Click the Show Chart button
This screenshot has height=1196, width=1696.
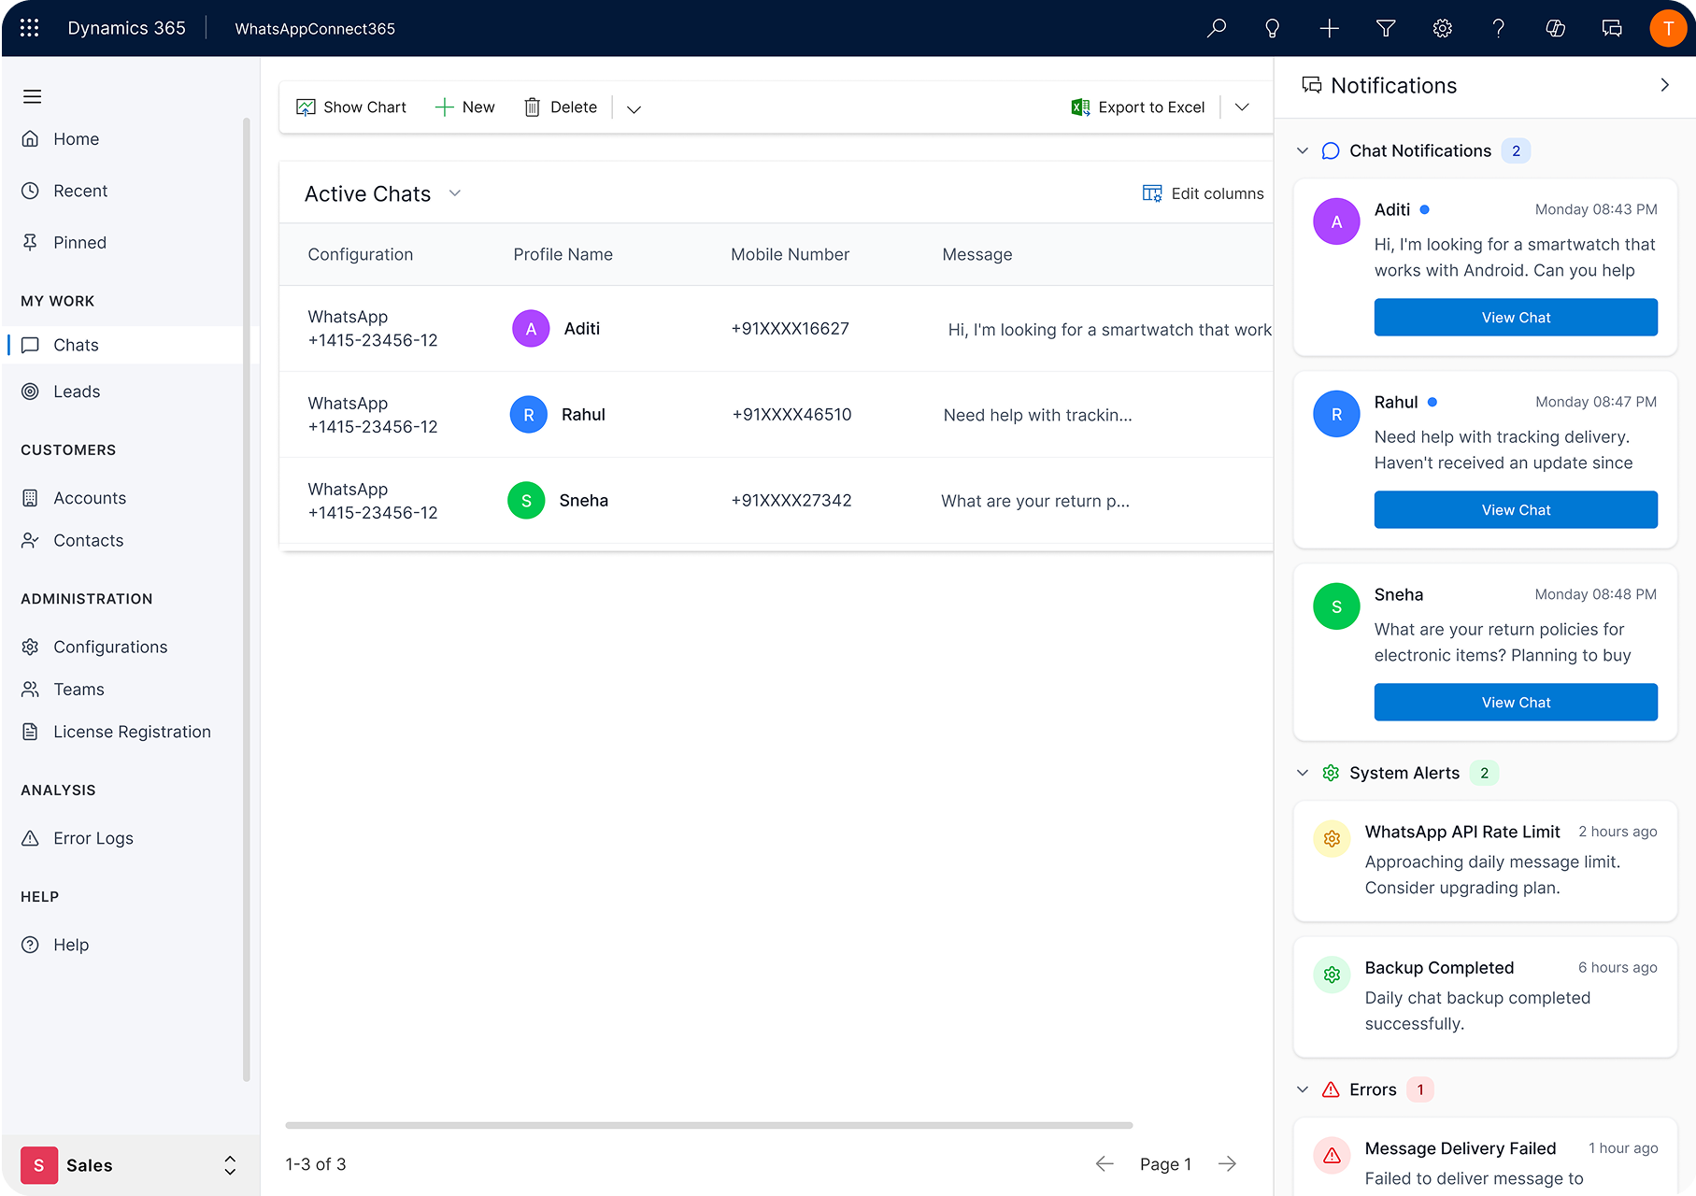[x=351, y=107]
